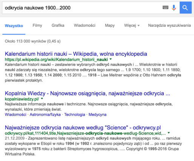194x161 pixels.
Task: Expand the Więcej dropdown menu
Action: 132,25
